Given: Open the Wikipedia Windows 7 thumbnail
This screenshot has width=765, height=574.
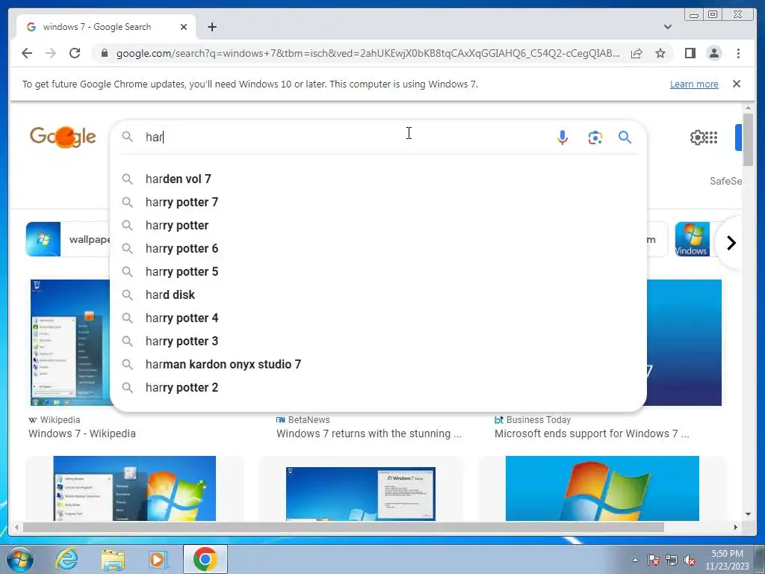Looking at the screenshot, I should pyautogui.click(x=69, y=342).
